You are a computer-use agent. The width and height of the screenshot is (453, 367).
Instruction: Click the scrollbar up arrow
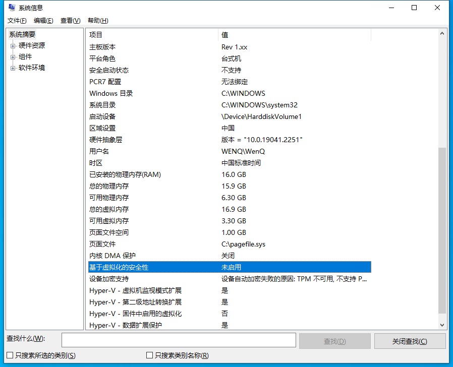coord(442,33)
